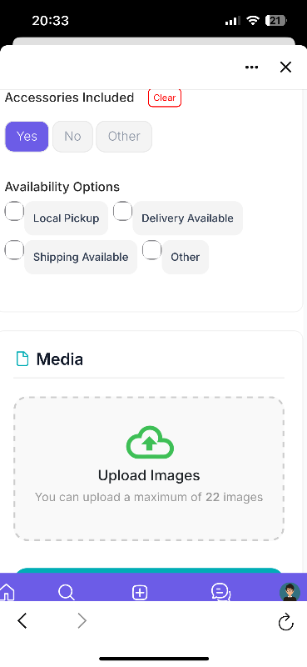Viewport: 307px width, 667px height.
Task: Open the chat messages icon
Action: (220, 592)
